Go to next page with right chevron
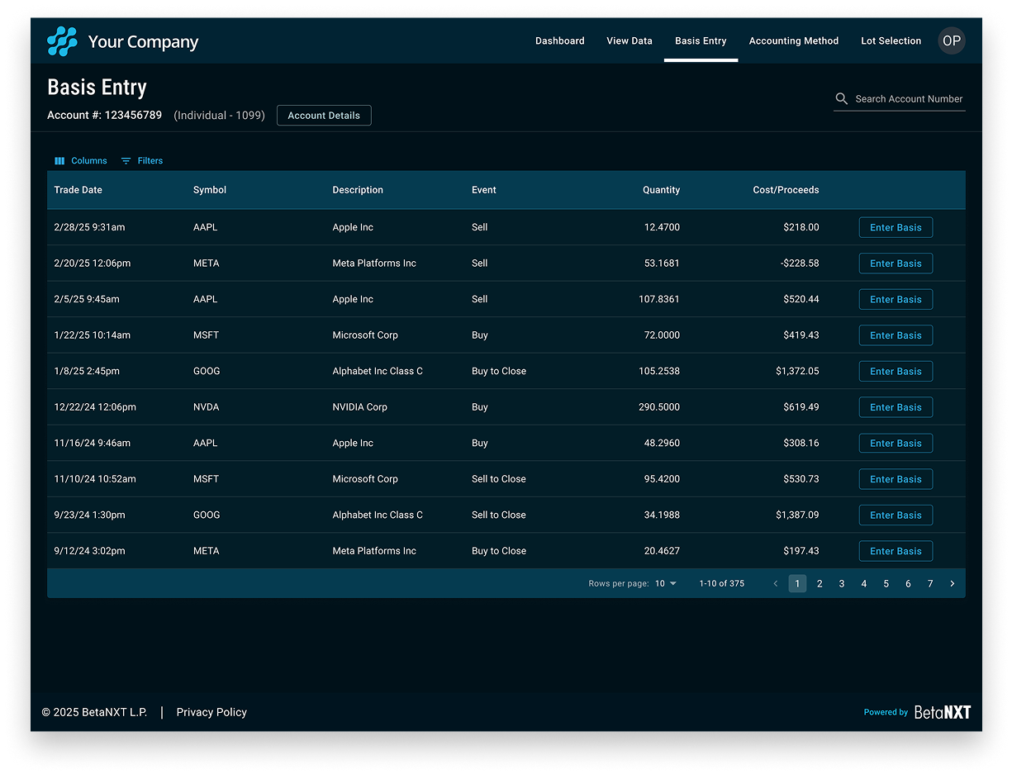Image resolution: width=1012 pixels, height=774 pixels. coord(952,584)
